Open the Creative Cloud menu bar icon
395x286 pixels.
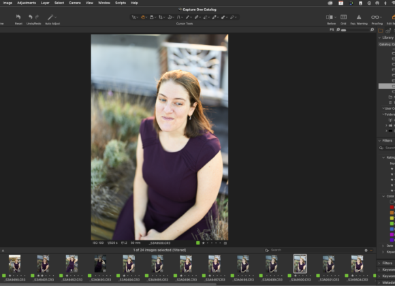tap(330, 3)
